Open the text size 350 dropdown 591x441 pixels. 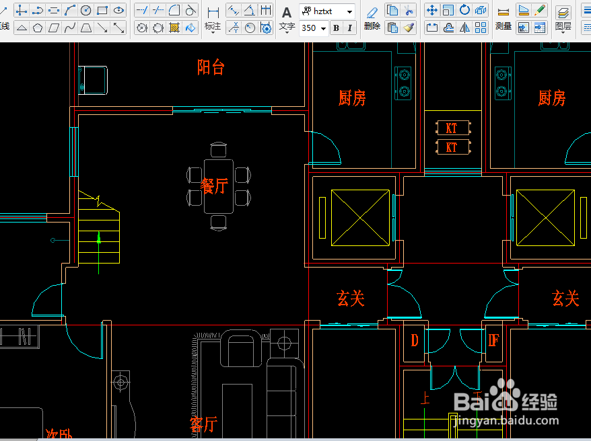click(x=323, y=28)
